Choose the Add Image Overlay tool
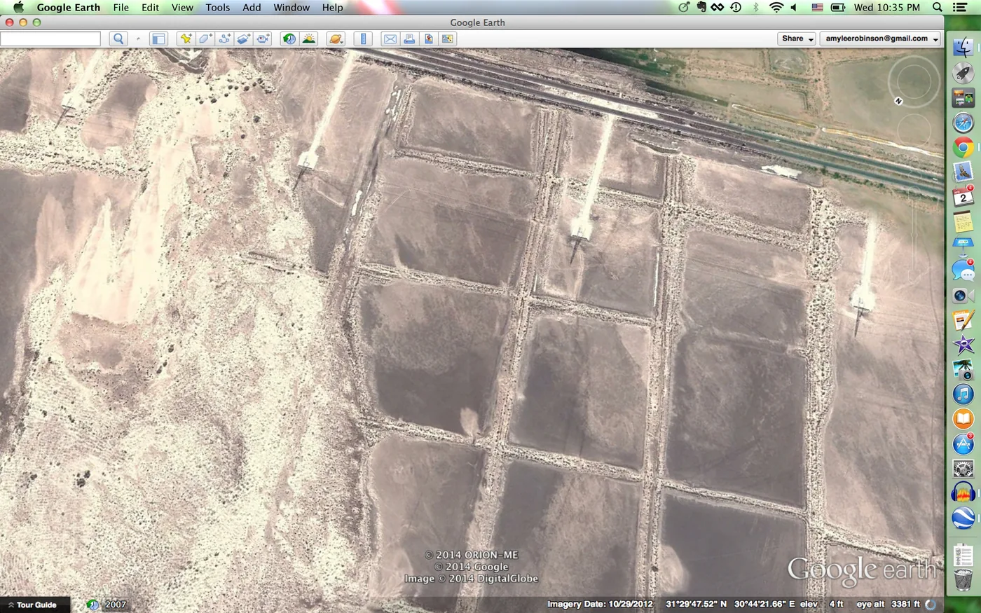The width and height of the screenshot is (981, 613). [244, 39]
